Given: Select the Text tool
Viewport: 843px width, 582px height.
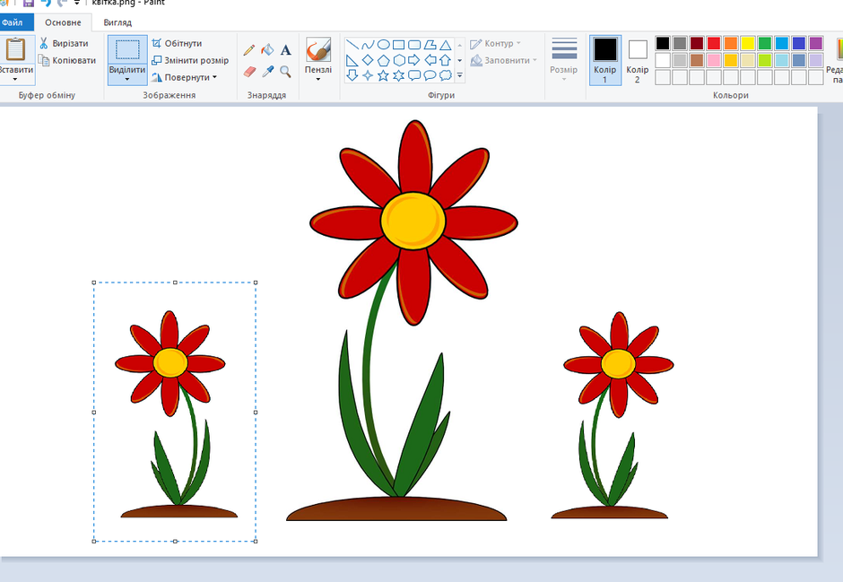Looking at the screenshot, I should [285, 50].
